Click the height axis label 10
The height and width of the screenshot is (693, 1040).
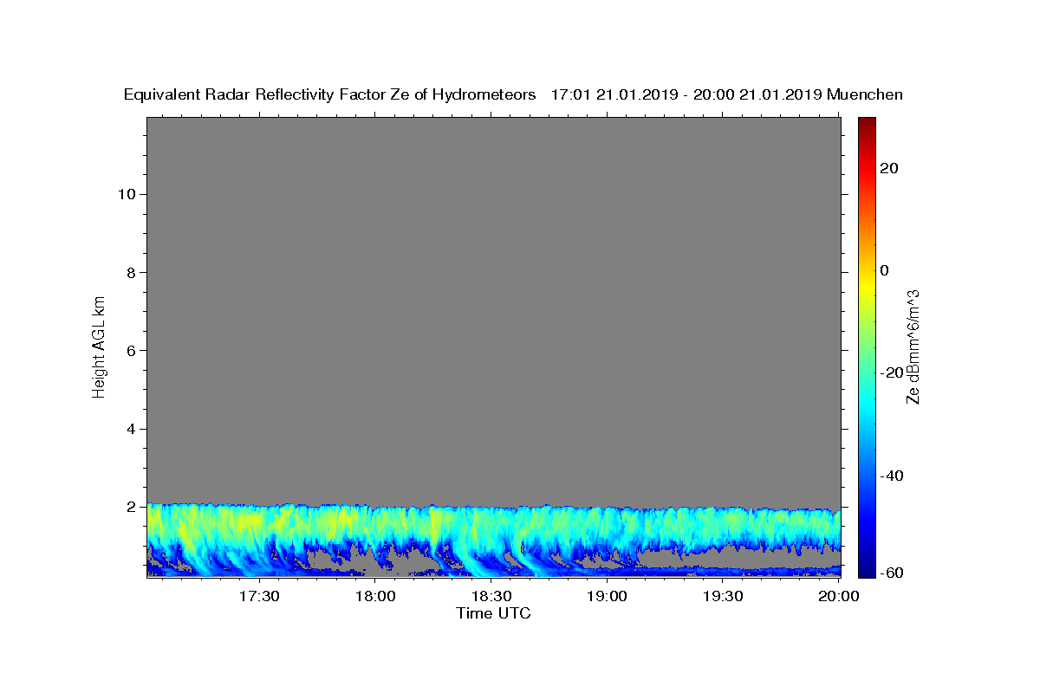tap(126, 194)
